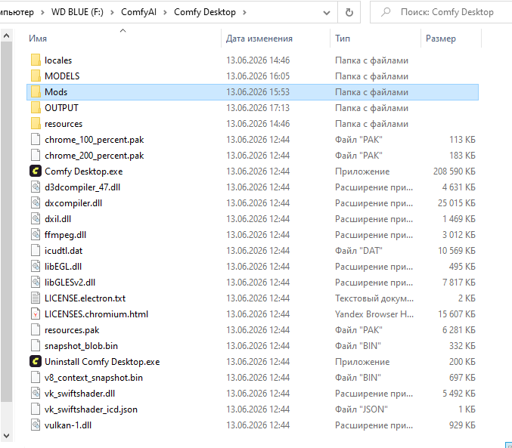Viewport: 512px width, 448px height.
Task: Click the scrollbar up arrow
Action: click(x=6, y=36)
